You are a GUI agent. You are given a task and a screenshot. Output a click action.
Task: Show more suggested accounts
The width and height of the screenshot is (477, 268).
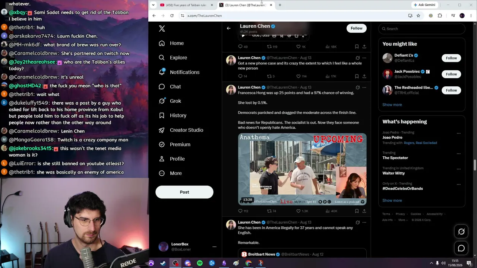392,105
